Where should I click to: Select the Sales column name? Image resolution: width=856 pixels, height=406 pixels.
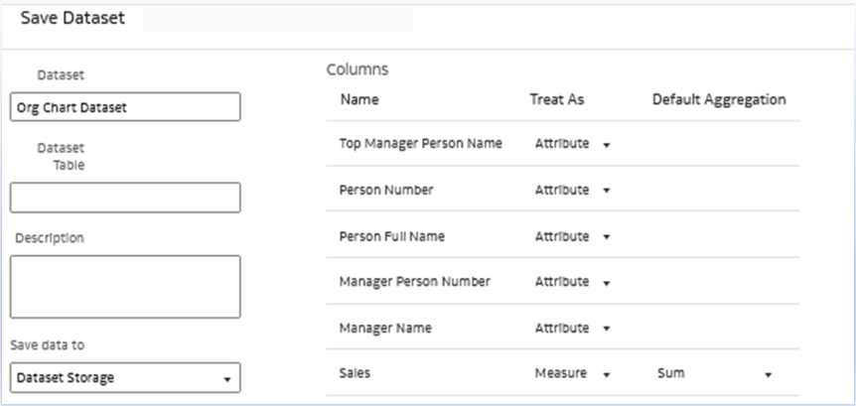pyautogui.click(x=356, y=373)
